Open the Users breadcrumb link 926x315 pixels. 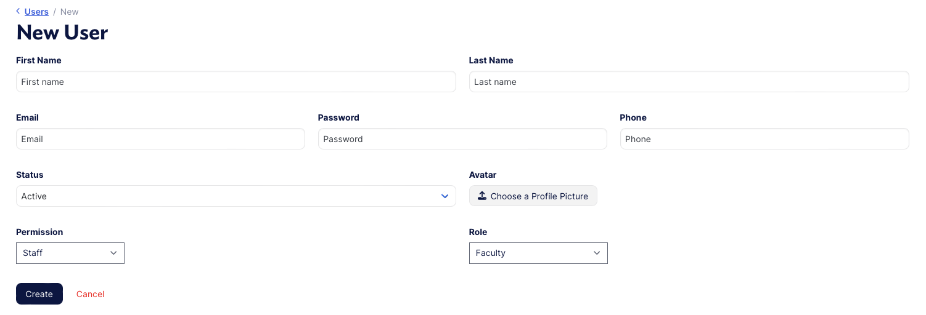(36, 12)
